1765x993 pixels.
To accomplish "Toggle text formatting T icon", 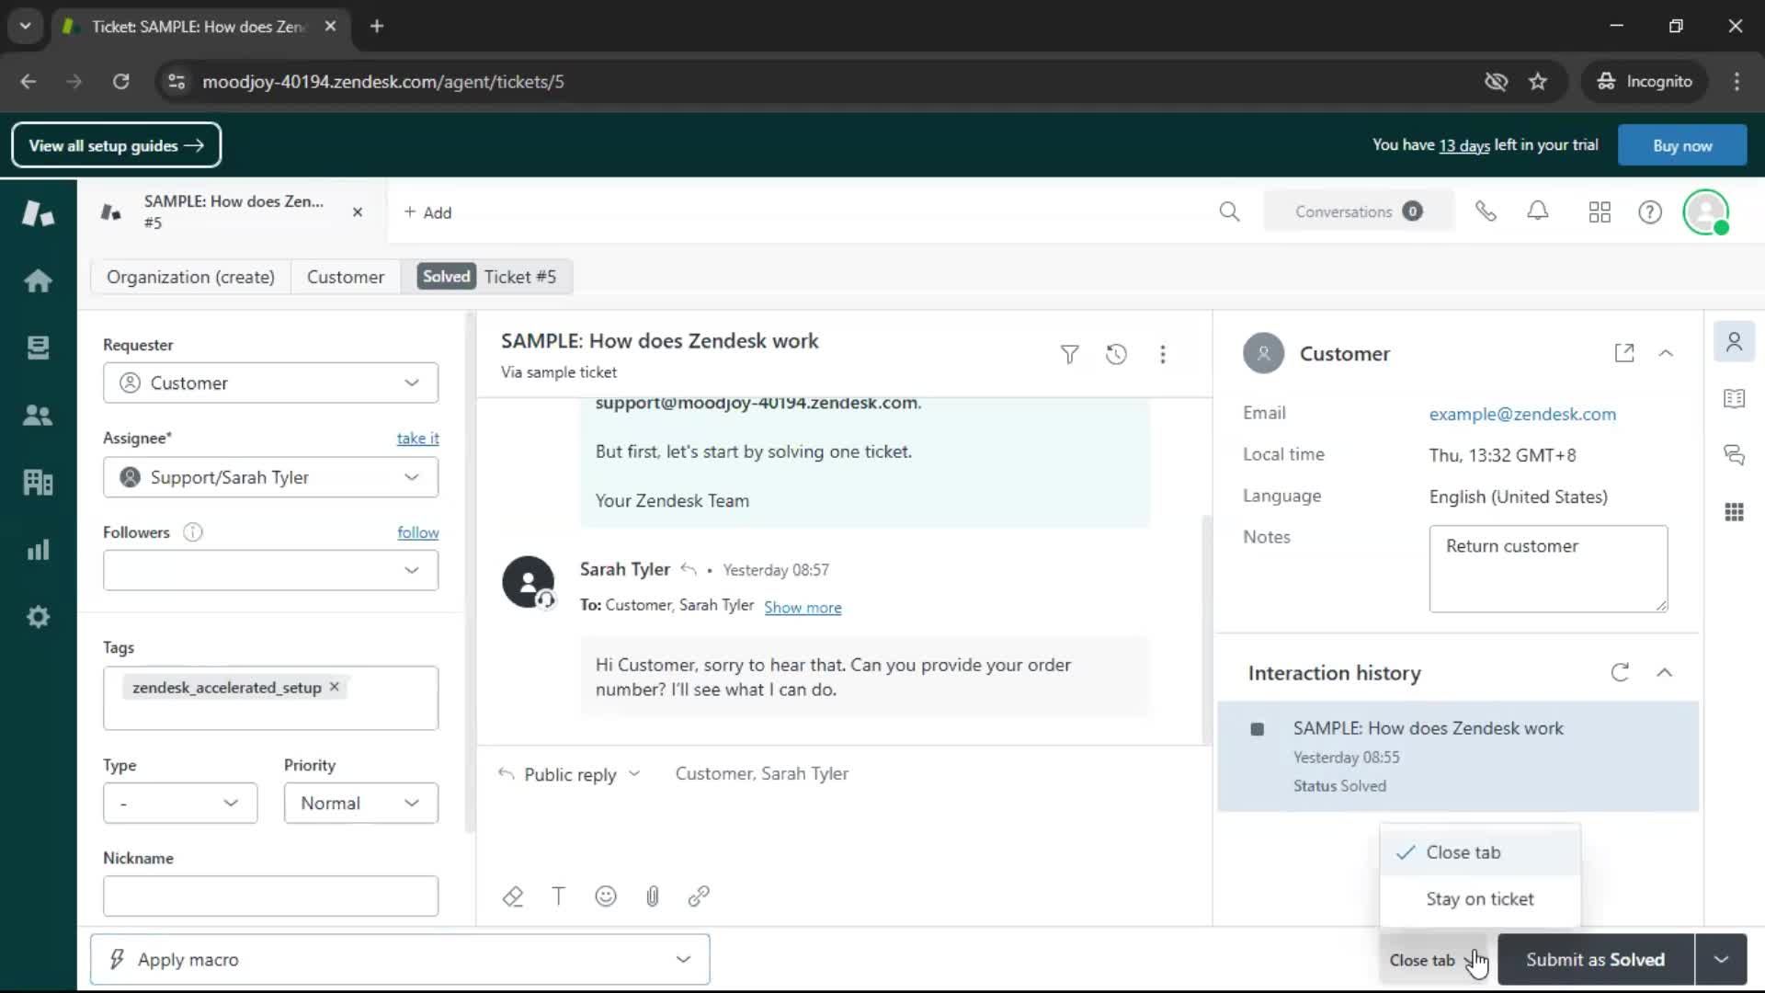I will point(559,896).
